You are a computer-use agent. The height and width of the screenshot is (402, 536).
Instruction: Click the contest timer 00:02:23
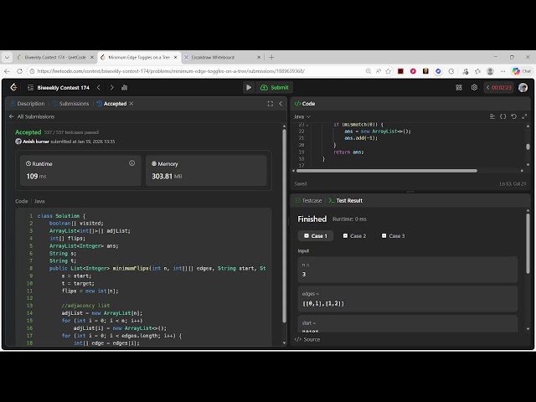(x=499, y=87)
